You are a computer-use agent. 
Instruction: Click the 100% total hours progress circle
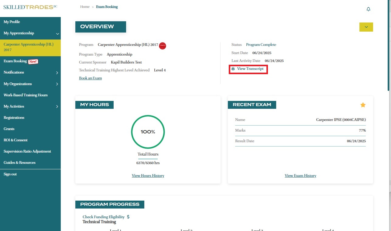(x=148, y=132)
